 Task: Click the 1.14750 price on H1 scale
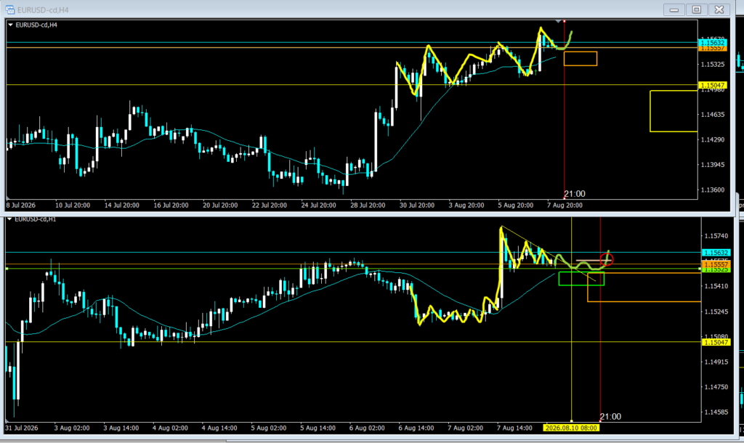716,387
